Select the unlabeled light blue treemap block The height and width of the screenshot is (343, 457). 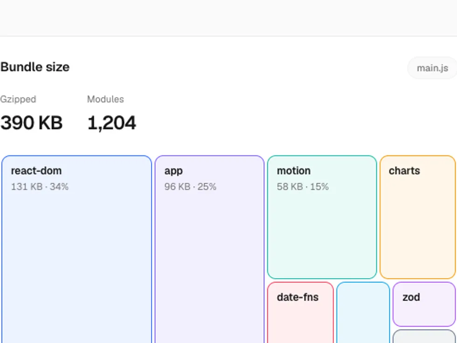tap(363, 312)
